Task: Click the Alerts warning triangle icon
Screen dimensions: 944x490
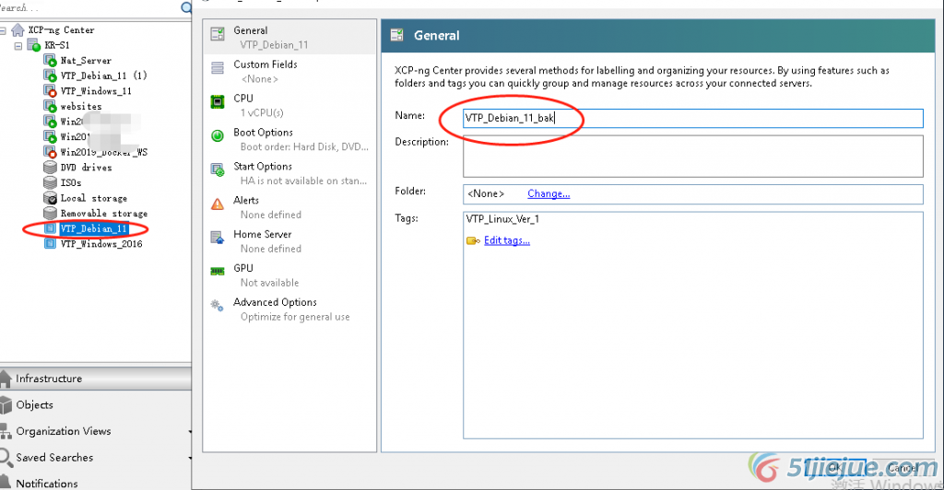Action: tap(218, 204)
